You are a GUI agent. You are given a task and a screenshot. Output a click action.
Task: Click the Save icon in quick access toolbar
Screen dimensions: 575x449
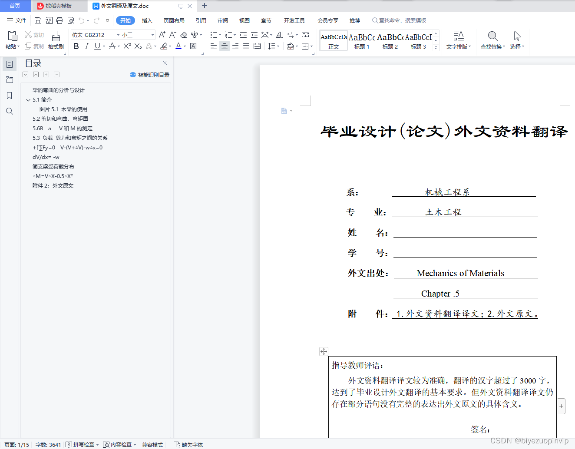tap(38, 20)
